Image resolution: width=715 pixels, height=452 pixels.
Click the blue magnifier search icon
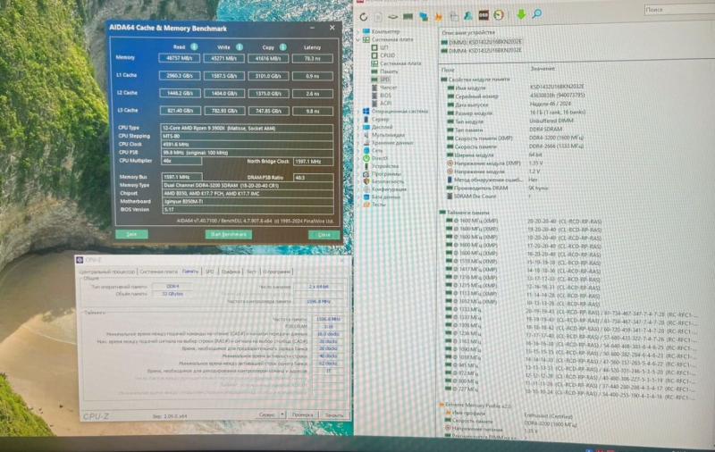point(537,14)
